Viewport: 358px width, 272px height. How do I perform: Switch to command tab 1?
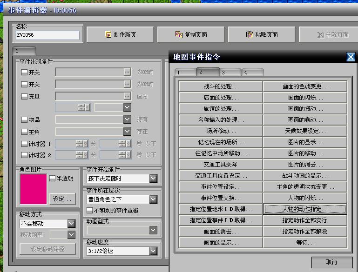click(185, 72)
